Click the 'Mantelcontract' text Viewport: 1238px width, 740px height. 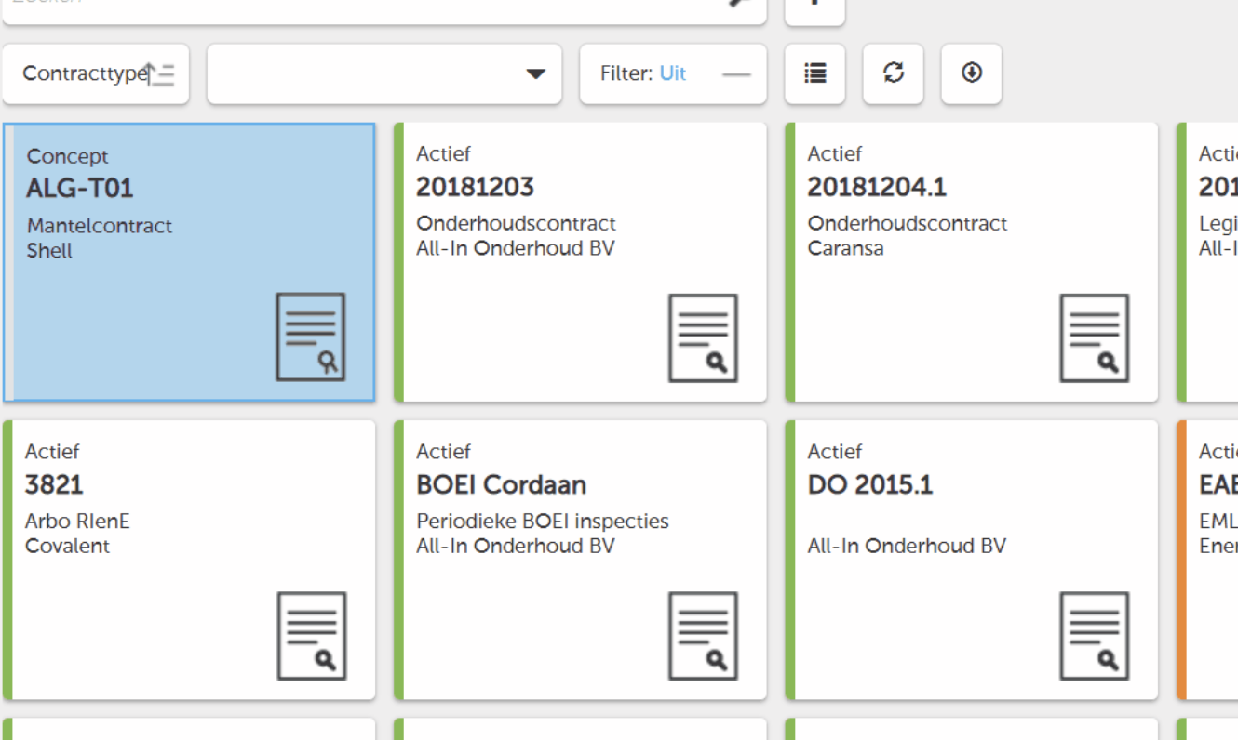[100, 226]
